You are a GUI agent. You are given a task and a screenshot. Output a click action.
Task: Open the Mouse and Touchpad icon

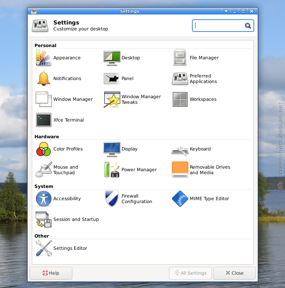coord(44,169)
